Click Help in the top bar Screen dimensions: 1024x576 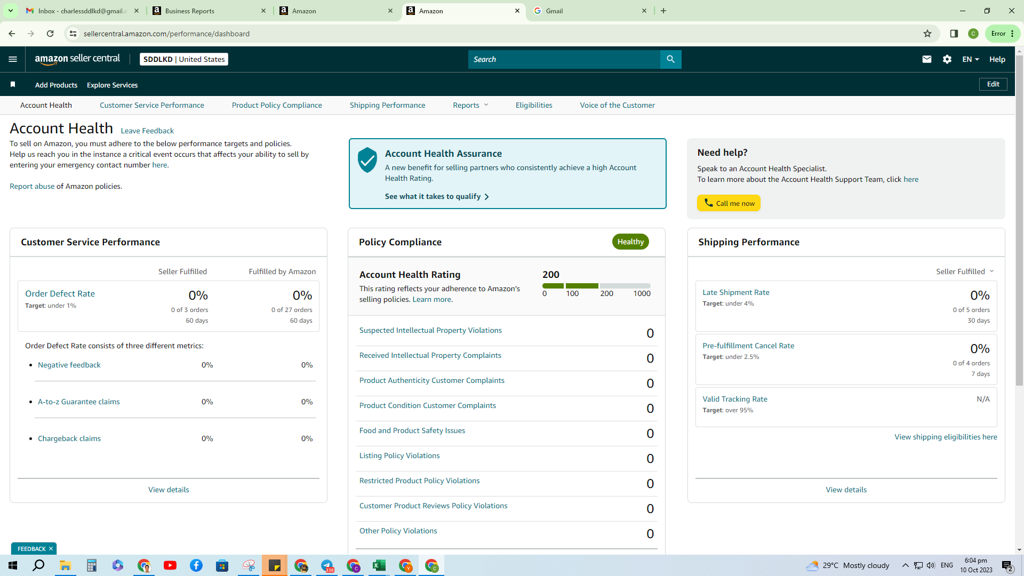coord(997,59)
